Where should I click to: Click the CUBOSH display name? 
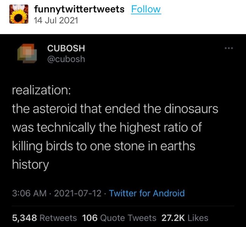(66, 48)
